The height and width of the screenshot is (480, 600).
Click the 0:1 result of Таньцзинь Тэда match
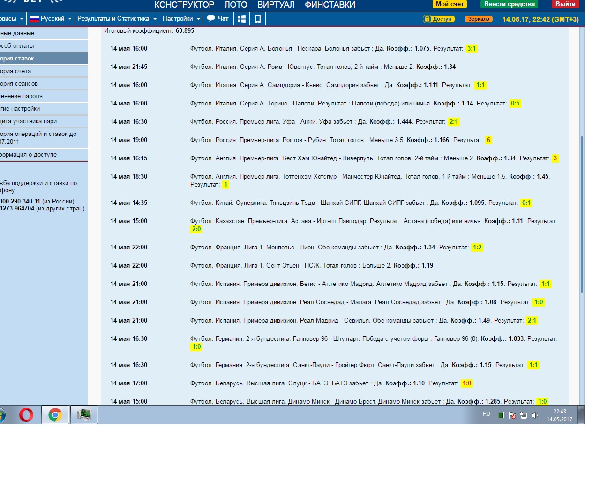pos(526,203)
